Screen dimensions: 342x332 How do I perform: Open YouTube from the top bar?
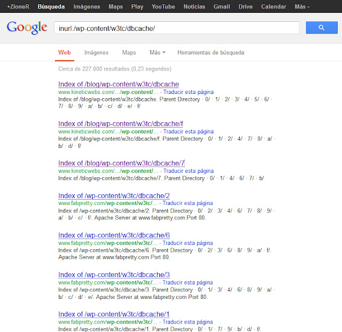coord(163,6)
